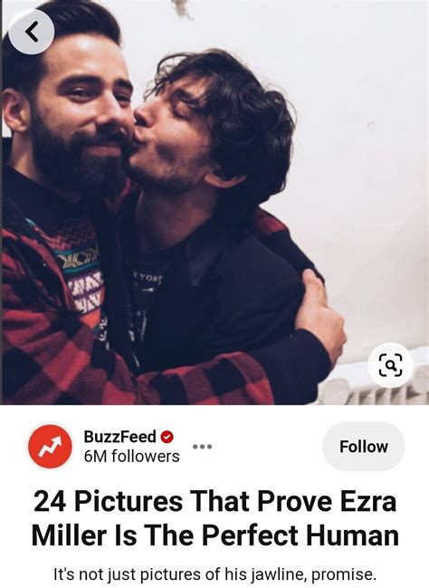Tap the hand gripping the dark jacket
429x588 pixels.
tap(323, 319)
